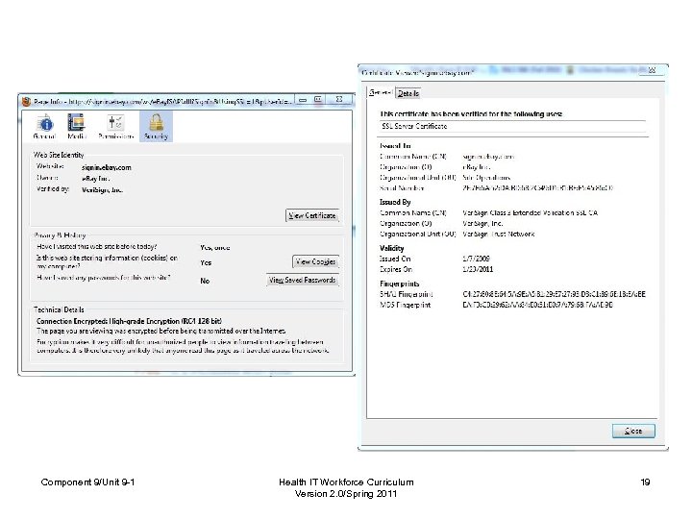Maximize the Page Info window
Image resolution: width=692 pixels, height=519 pixels.
coord(318,100)
